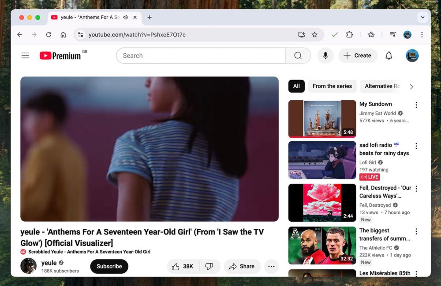Screen dimensions: 441x286
Task: Click into the YouTube search field
Action: coord(201,55)
